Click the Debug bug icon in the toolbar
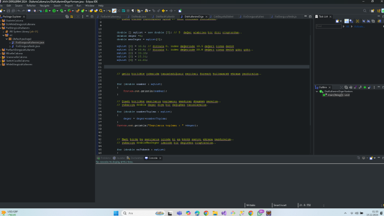The height and width of the screenshot is (216, 384). pos(46,11)
